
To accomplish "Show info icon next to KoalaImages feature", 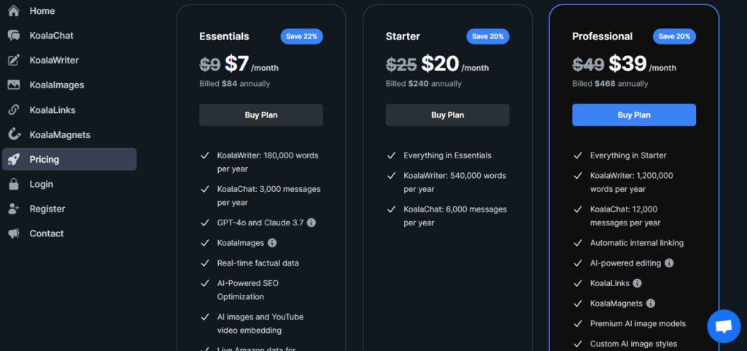I will 272,242.
